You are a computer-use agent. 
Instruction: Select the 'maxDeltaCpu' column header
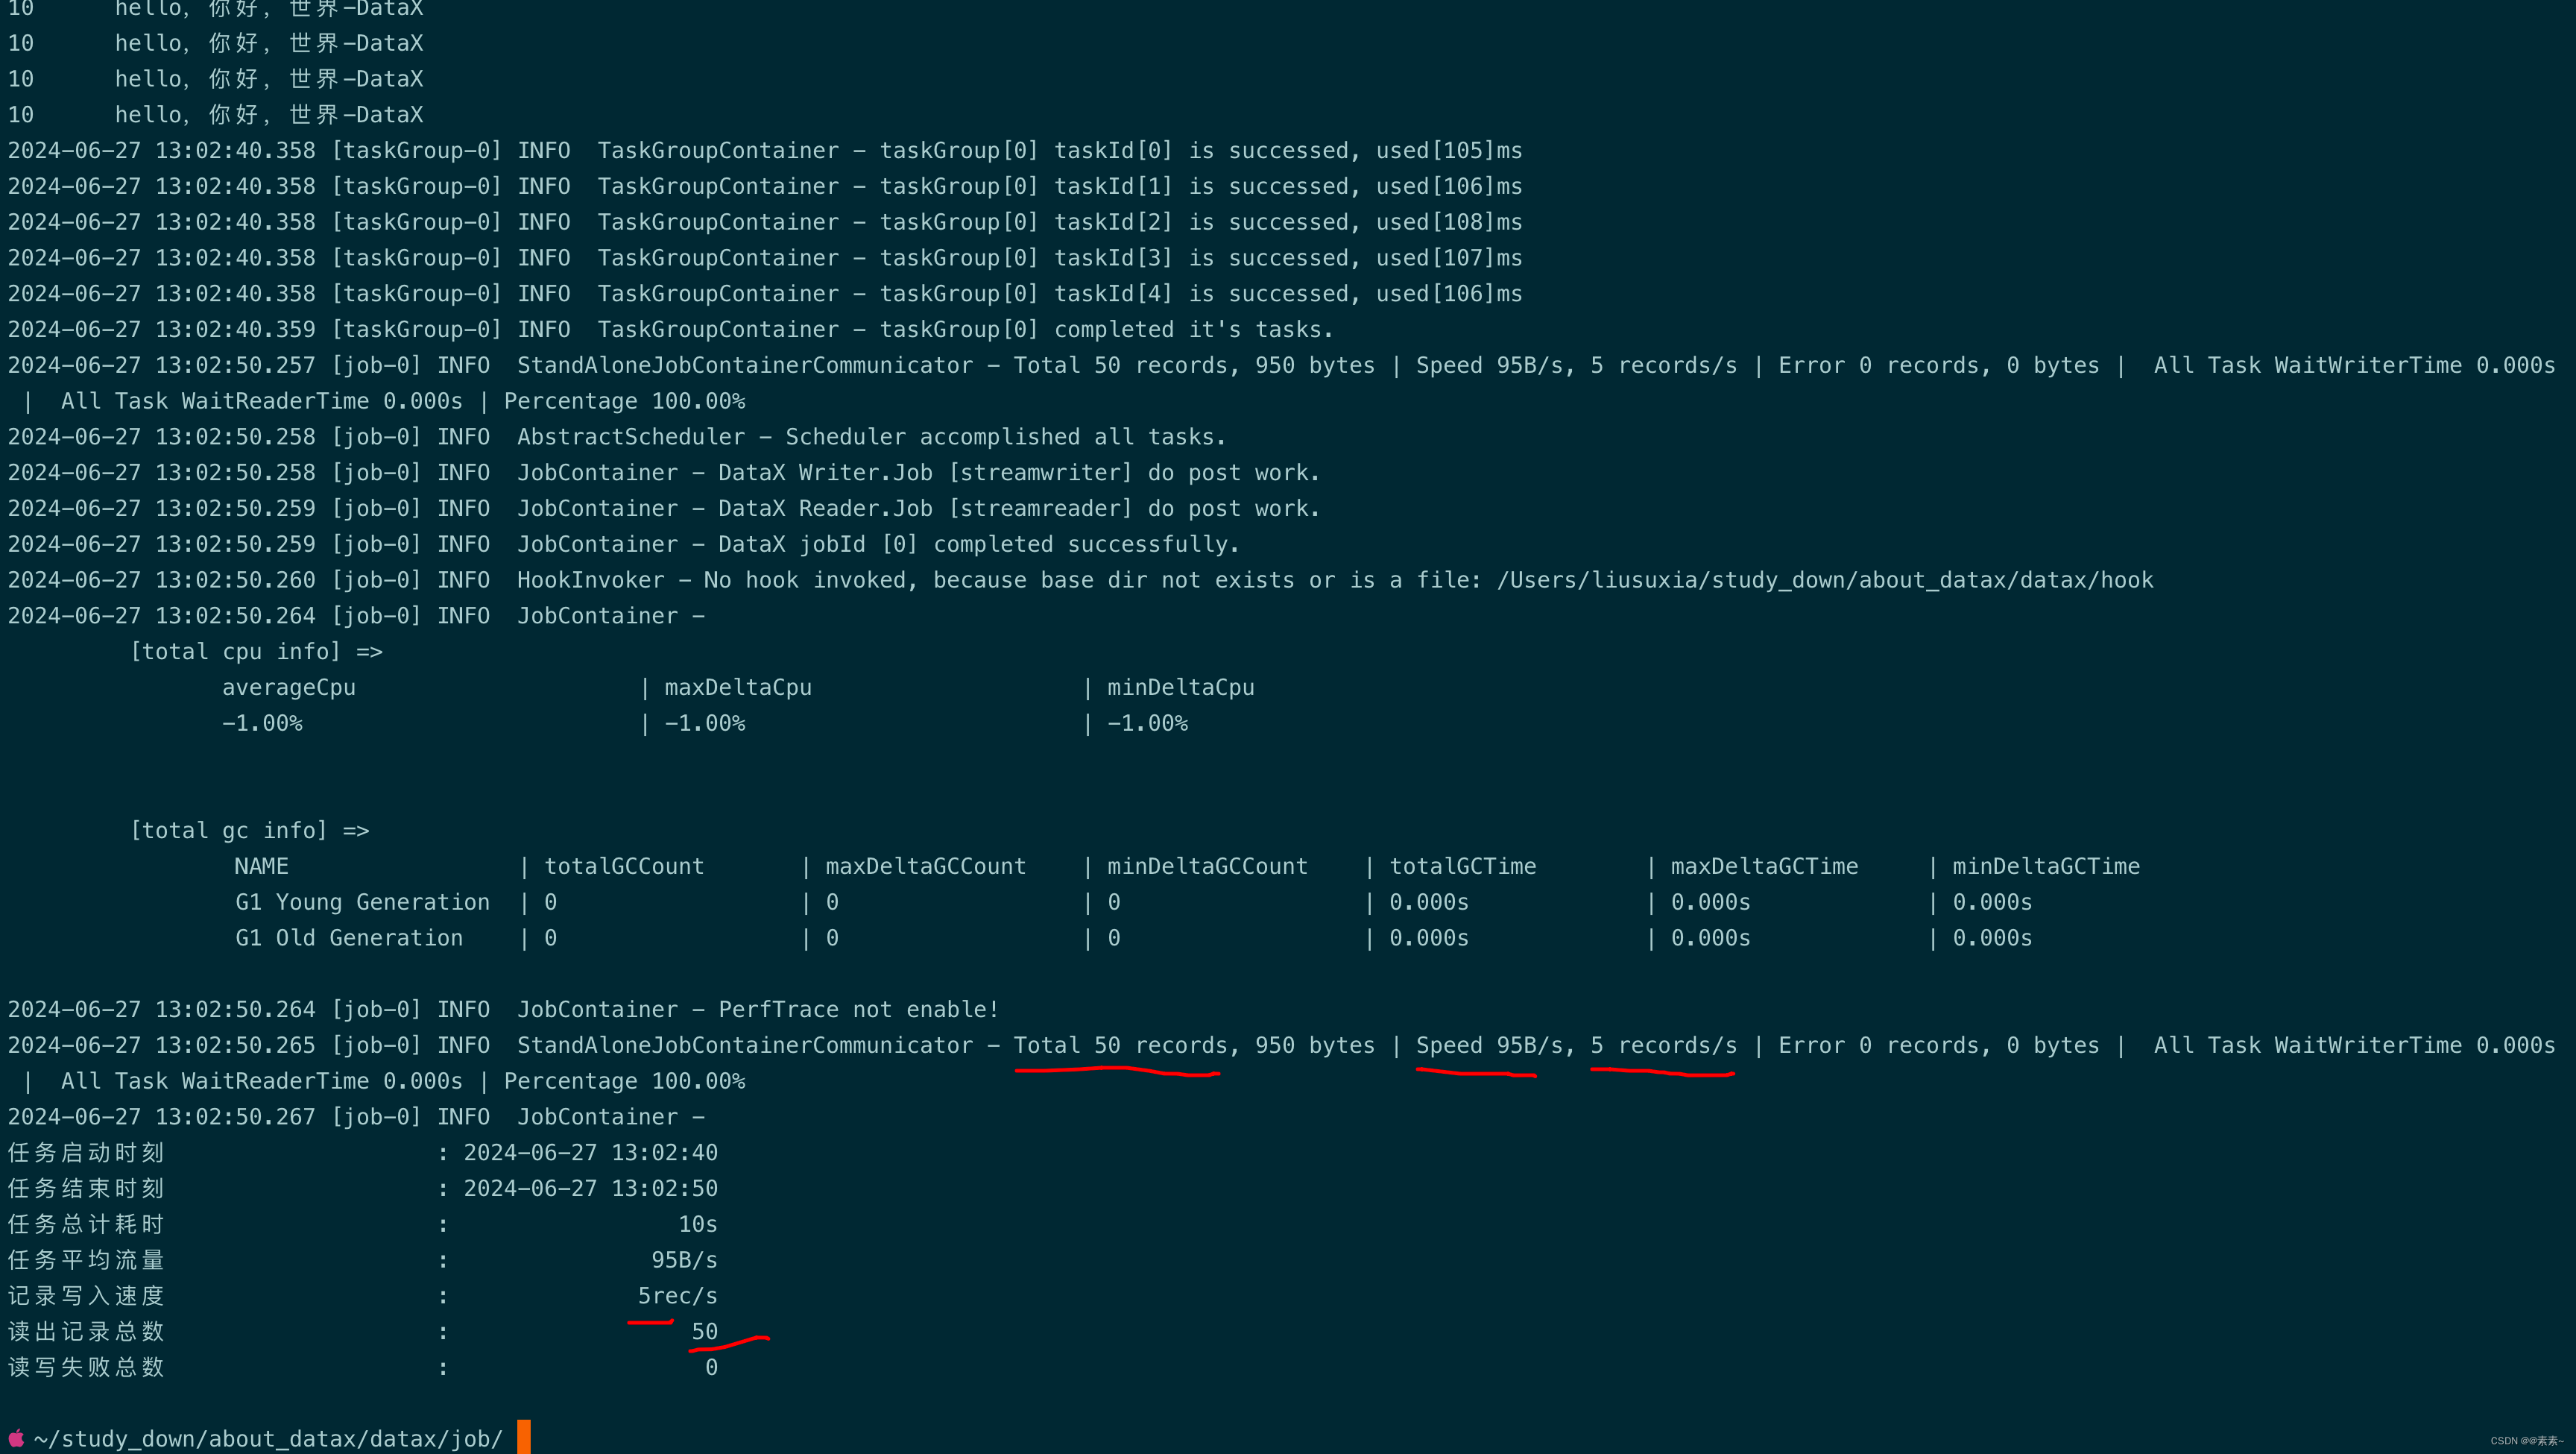tap(738, 688)
